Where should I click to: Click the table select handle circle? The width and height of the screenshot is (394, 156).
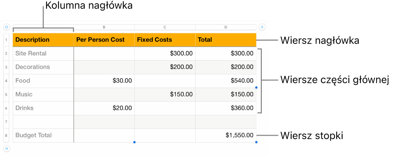[x=7, y=27]
